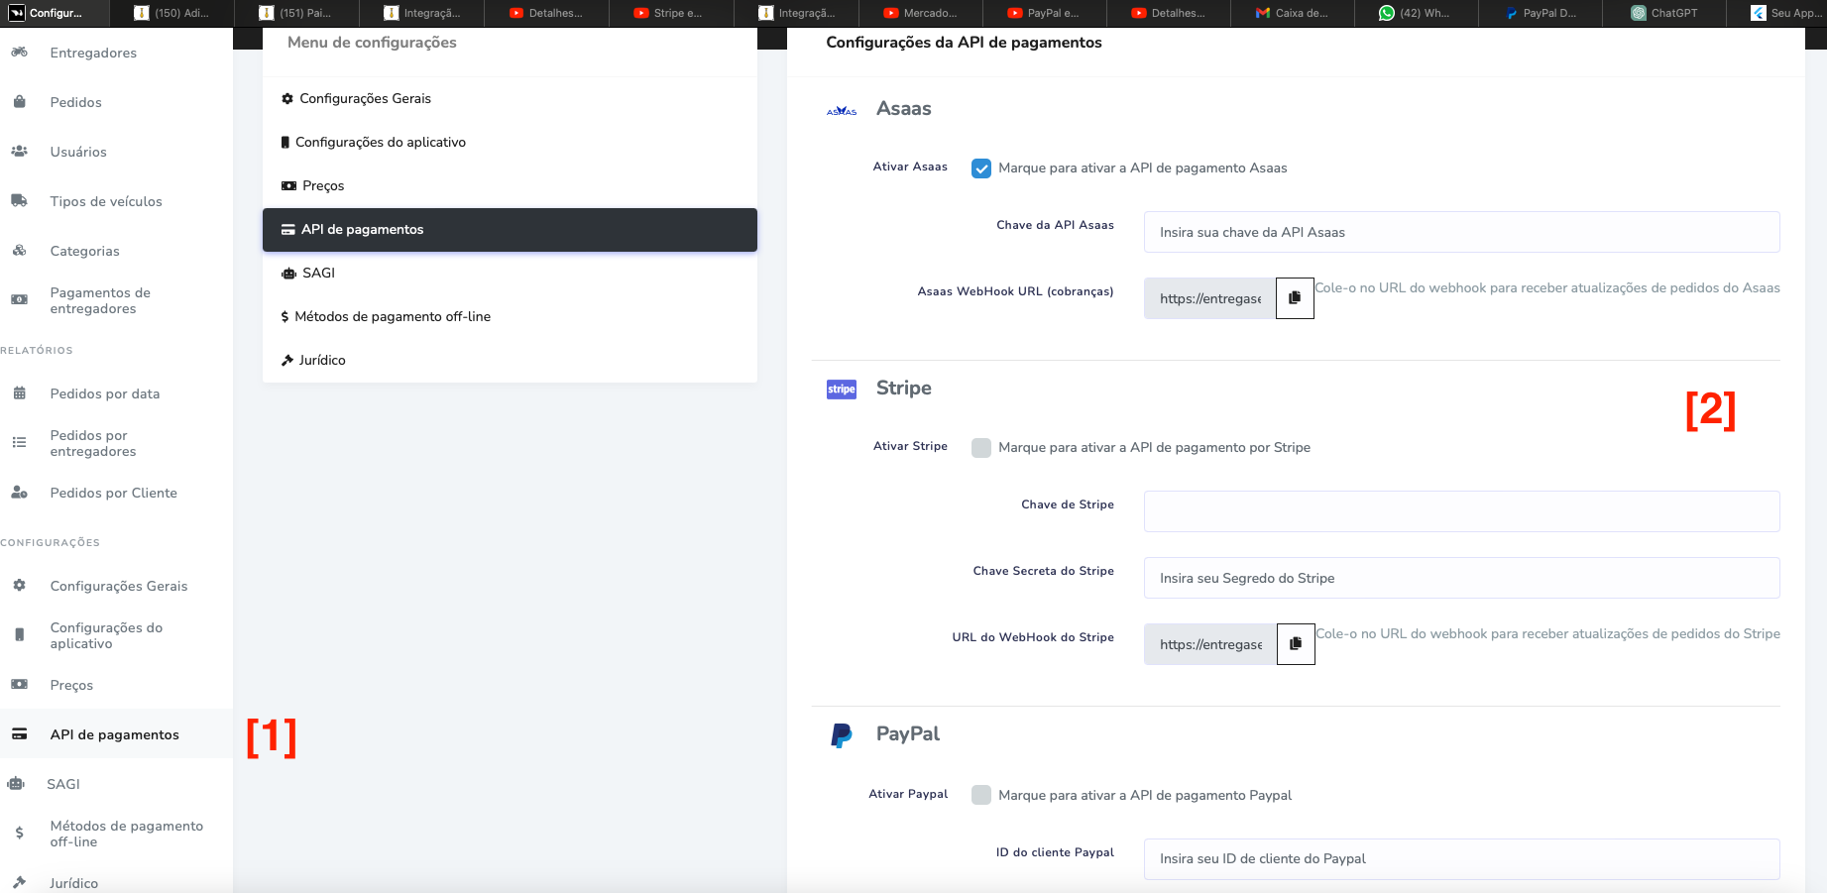Click the Tipos de veículos truck icon

pos(19,201)
